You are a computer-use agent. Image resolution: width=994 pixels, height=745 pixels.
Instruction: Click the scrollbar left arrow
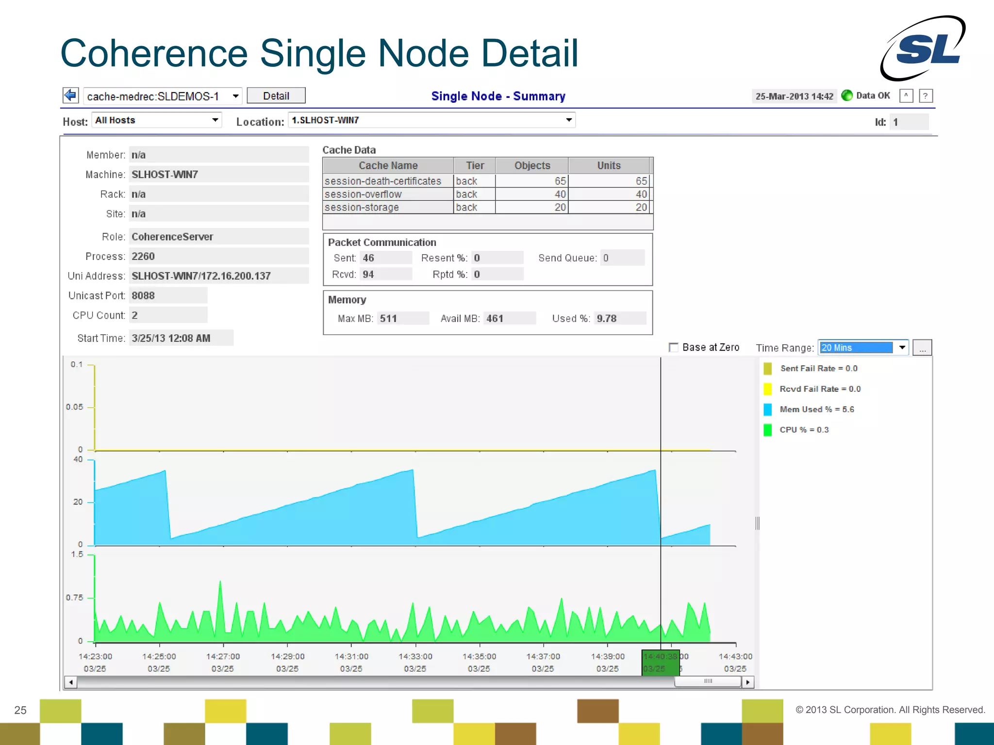click(x=71, y=682)
